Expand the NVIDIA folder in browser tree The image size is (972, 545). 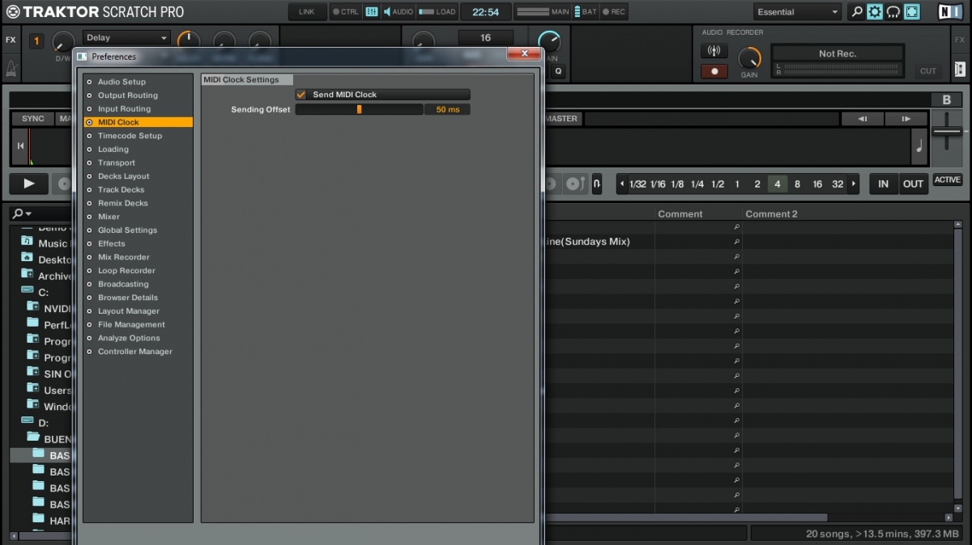click(32, 306)
